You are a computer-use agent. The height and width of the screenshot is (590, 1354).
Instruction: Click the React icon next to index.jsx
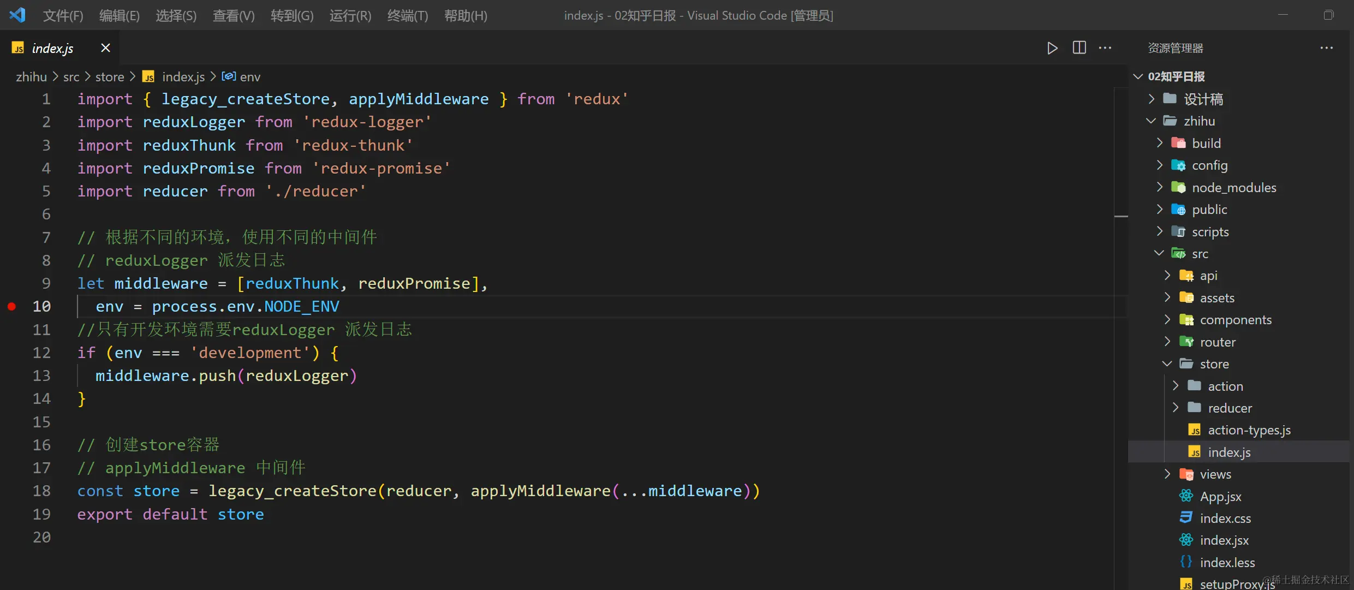tap(1186, 540)
